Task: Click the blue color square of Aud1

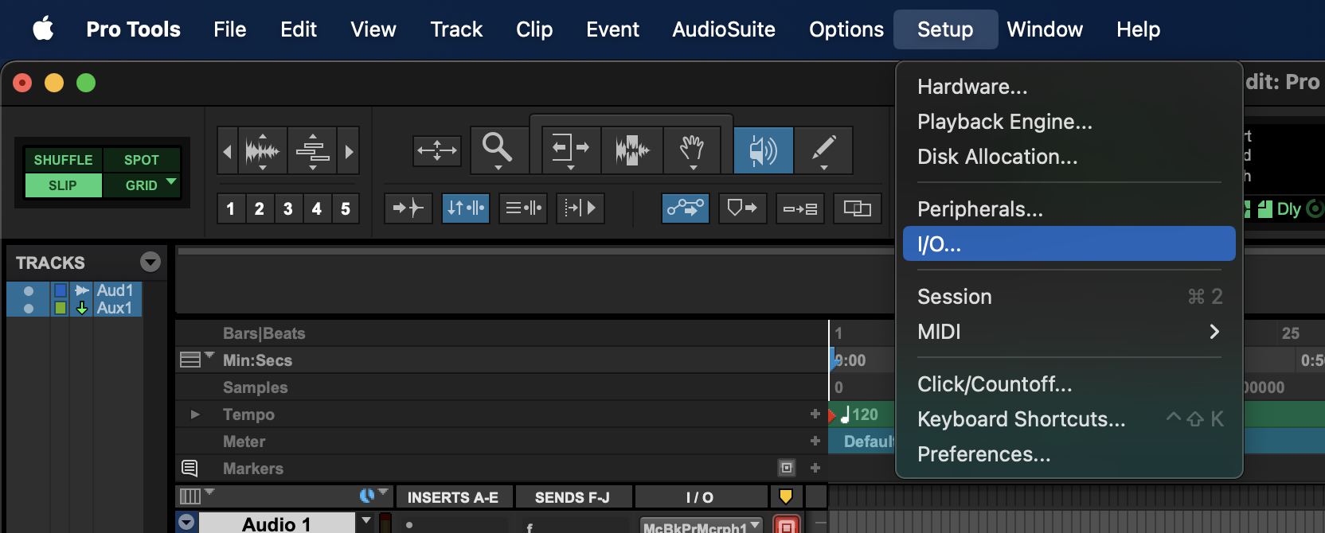Action: (61, 290)
